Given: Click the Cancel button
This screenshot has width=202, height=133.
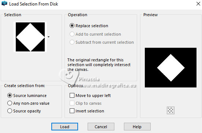Looking at the screenshot, I should pyautogui.click(x=101, y=127).
